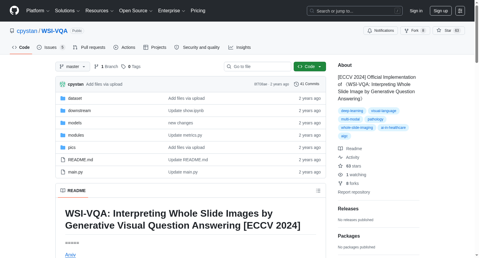The image size is (479, 258).
Task: Click the Search or jump to field
Action: click(355, 11)
